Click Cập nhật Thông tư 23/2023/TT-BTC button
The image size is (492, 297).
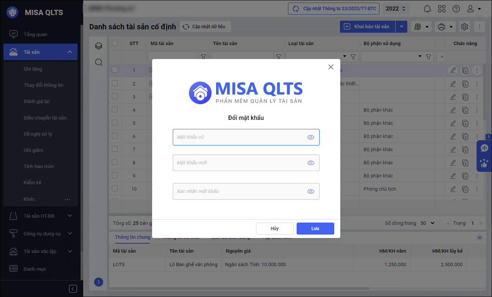334,9
